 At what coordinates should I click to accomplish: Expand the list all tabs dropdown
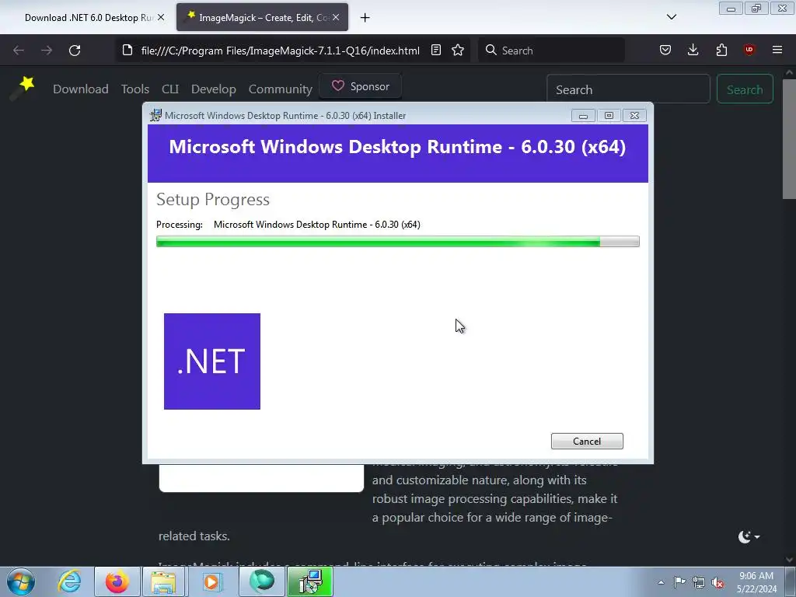coord(672,17)
